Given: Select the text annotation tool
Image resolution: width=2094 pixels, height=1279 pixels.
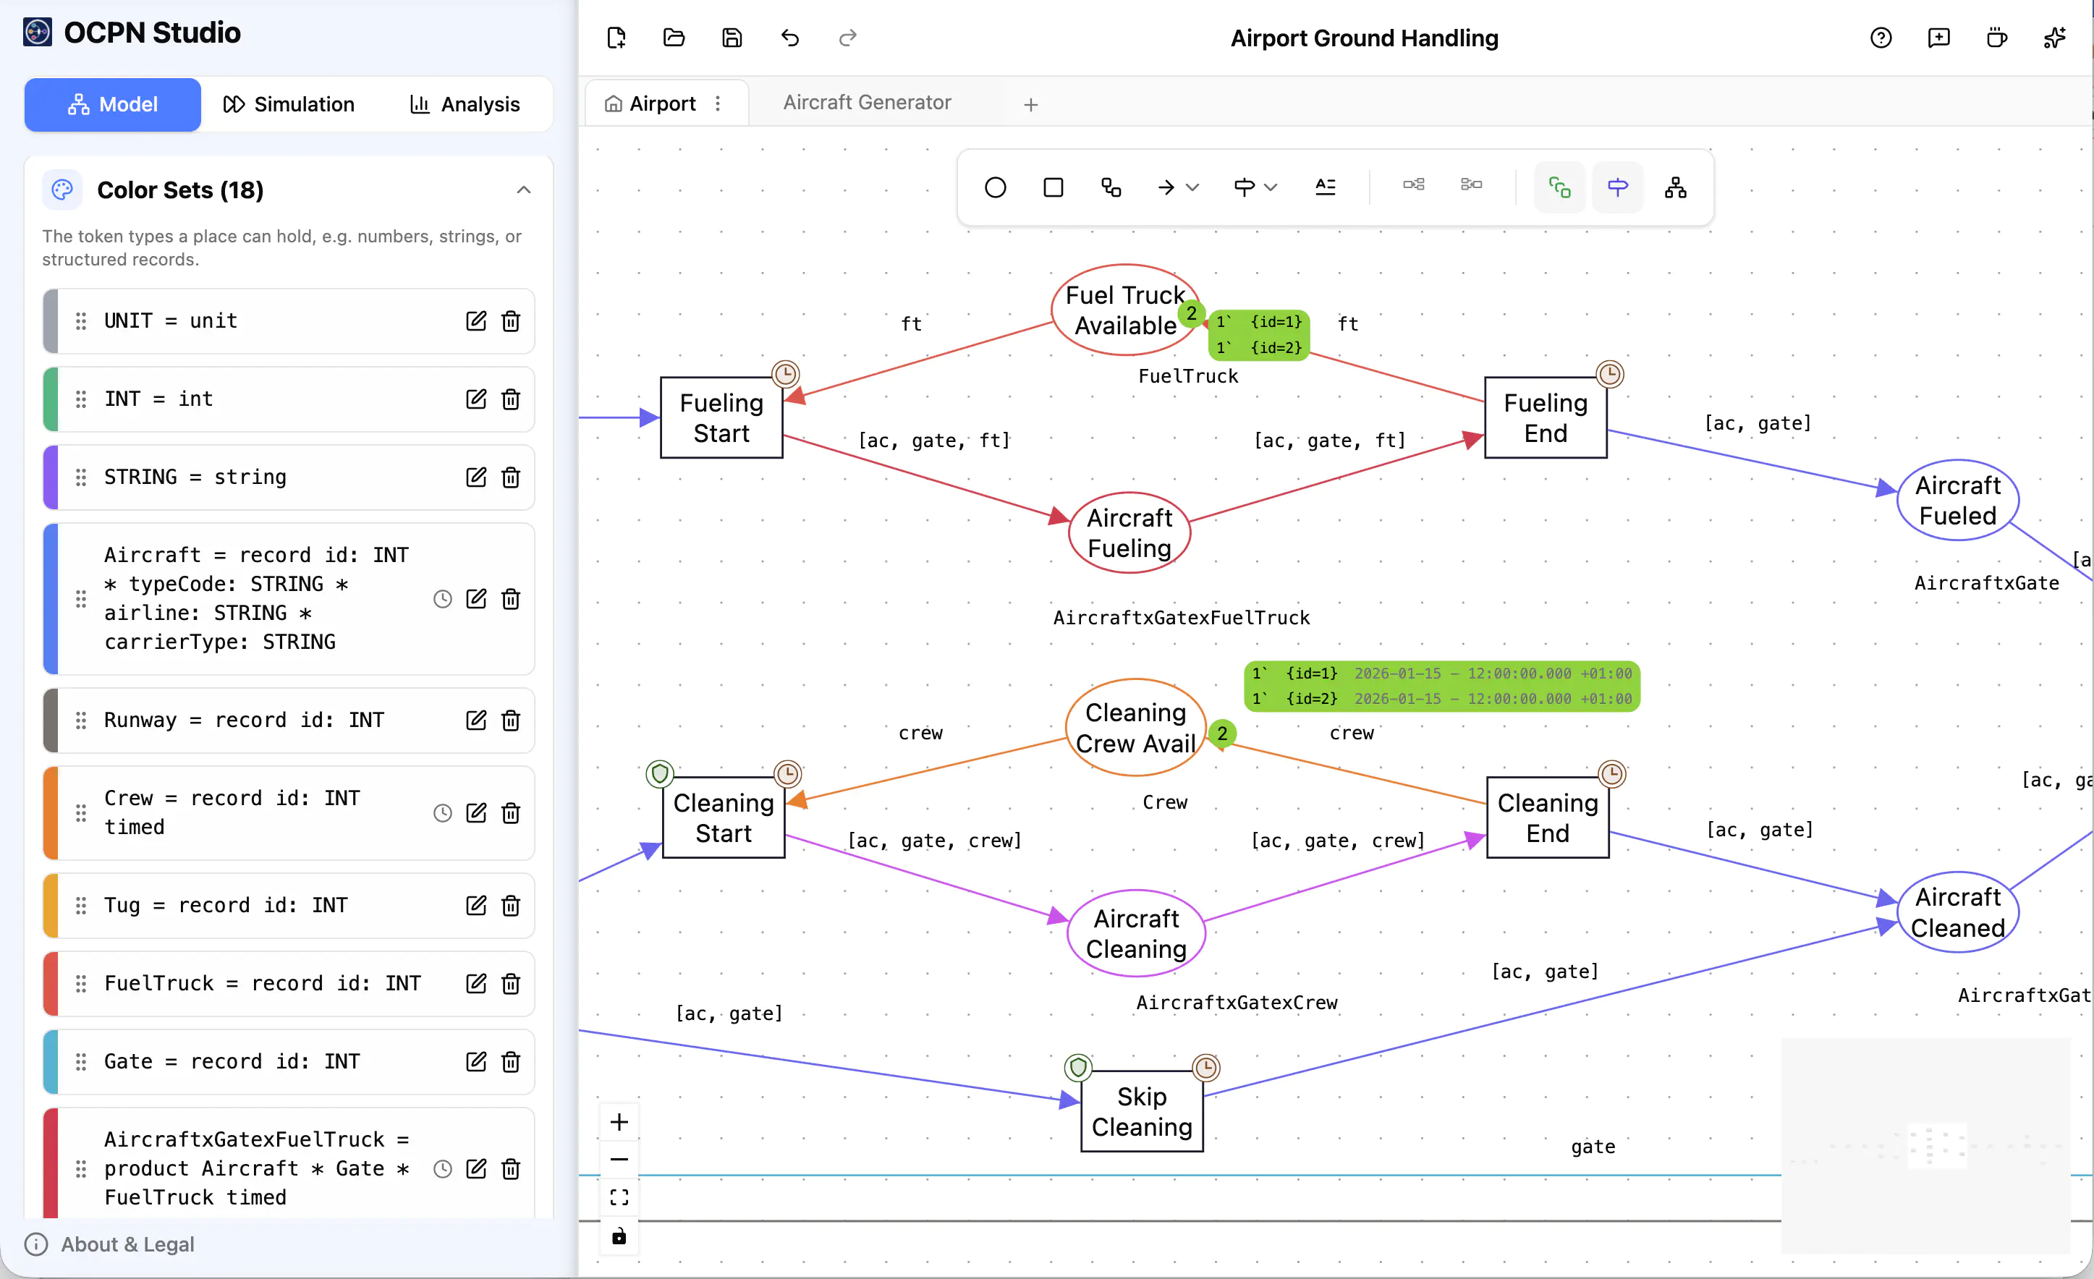Looking at the screenshot, I should (x=1325, y=187).
